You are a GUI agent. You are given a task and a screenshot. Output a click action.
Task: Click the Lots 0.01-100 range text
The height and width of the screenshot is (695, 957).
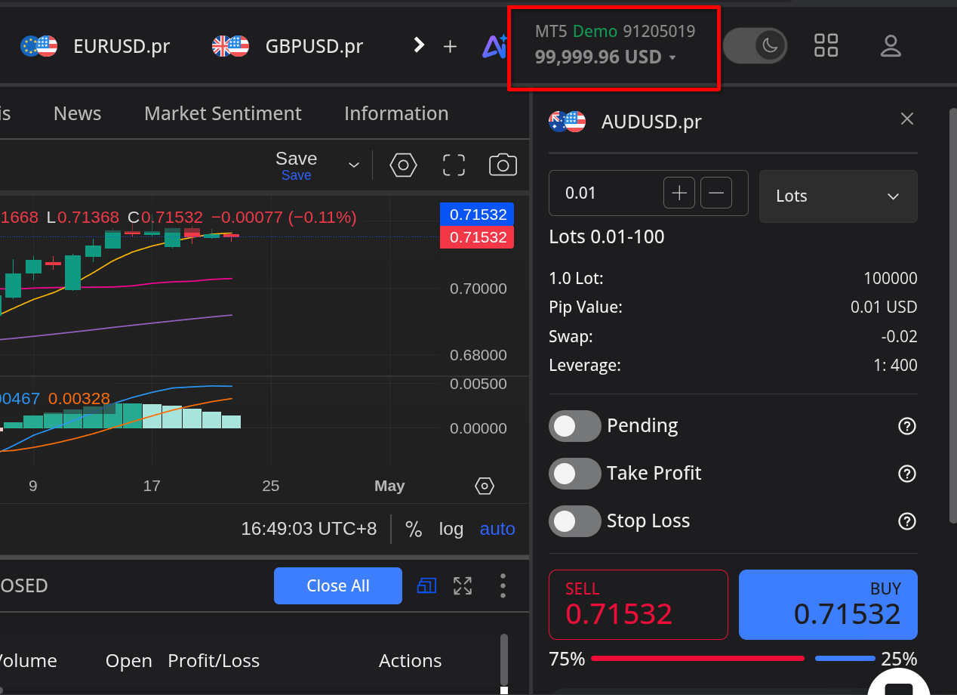tap(607, 237)
